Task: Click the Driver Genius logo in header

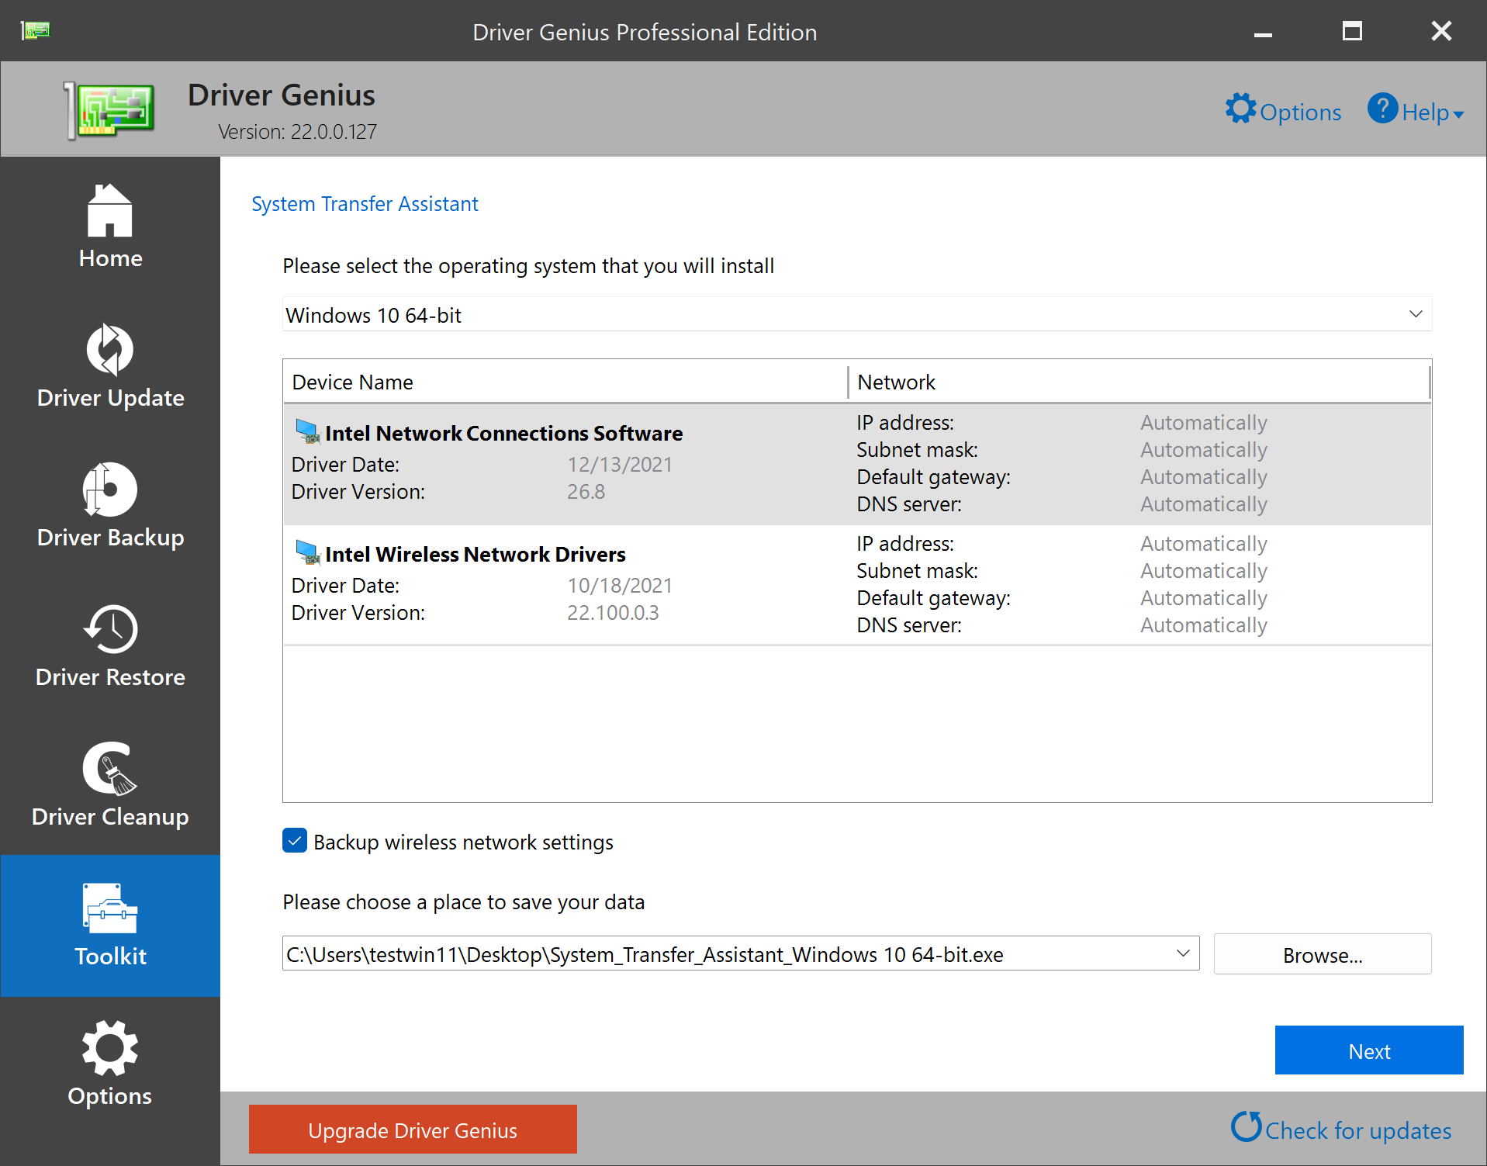Action: pos(109,110)
